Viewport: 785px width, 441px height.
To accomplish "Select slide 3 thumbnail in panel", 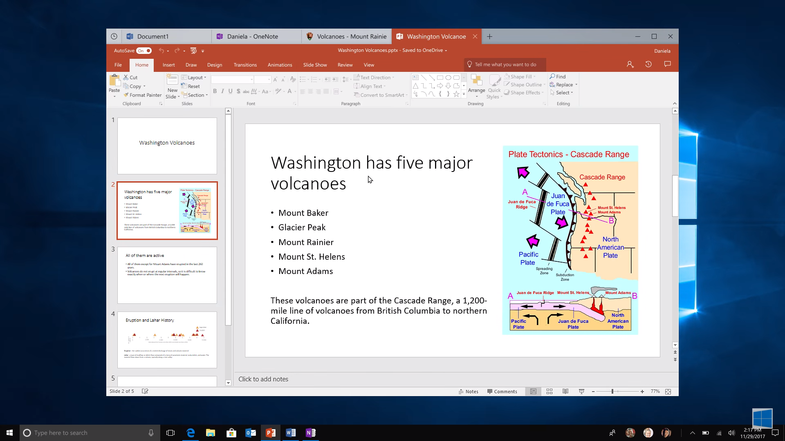I will point(167,275).
